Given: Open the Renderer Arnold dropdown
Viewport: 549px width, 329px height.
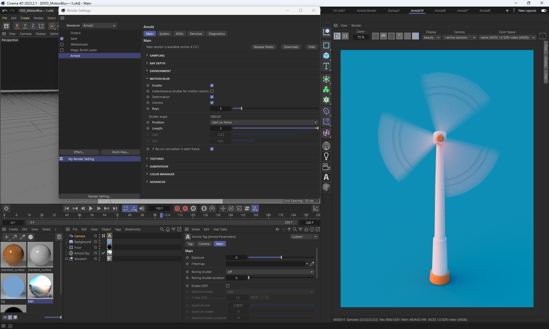Looking at the screenshot, I should (x=99, y=25).
